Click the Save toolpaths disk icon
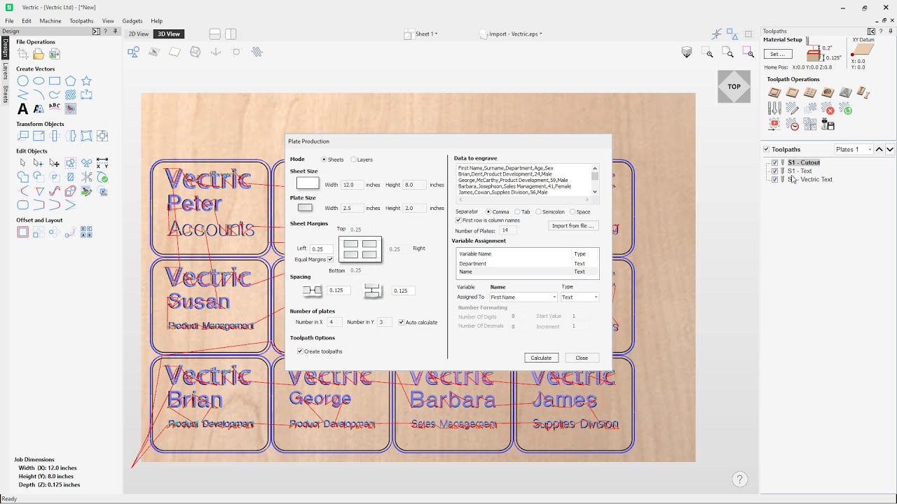This screenshot has width=897, height=504. (828, 125)
